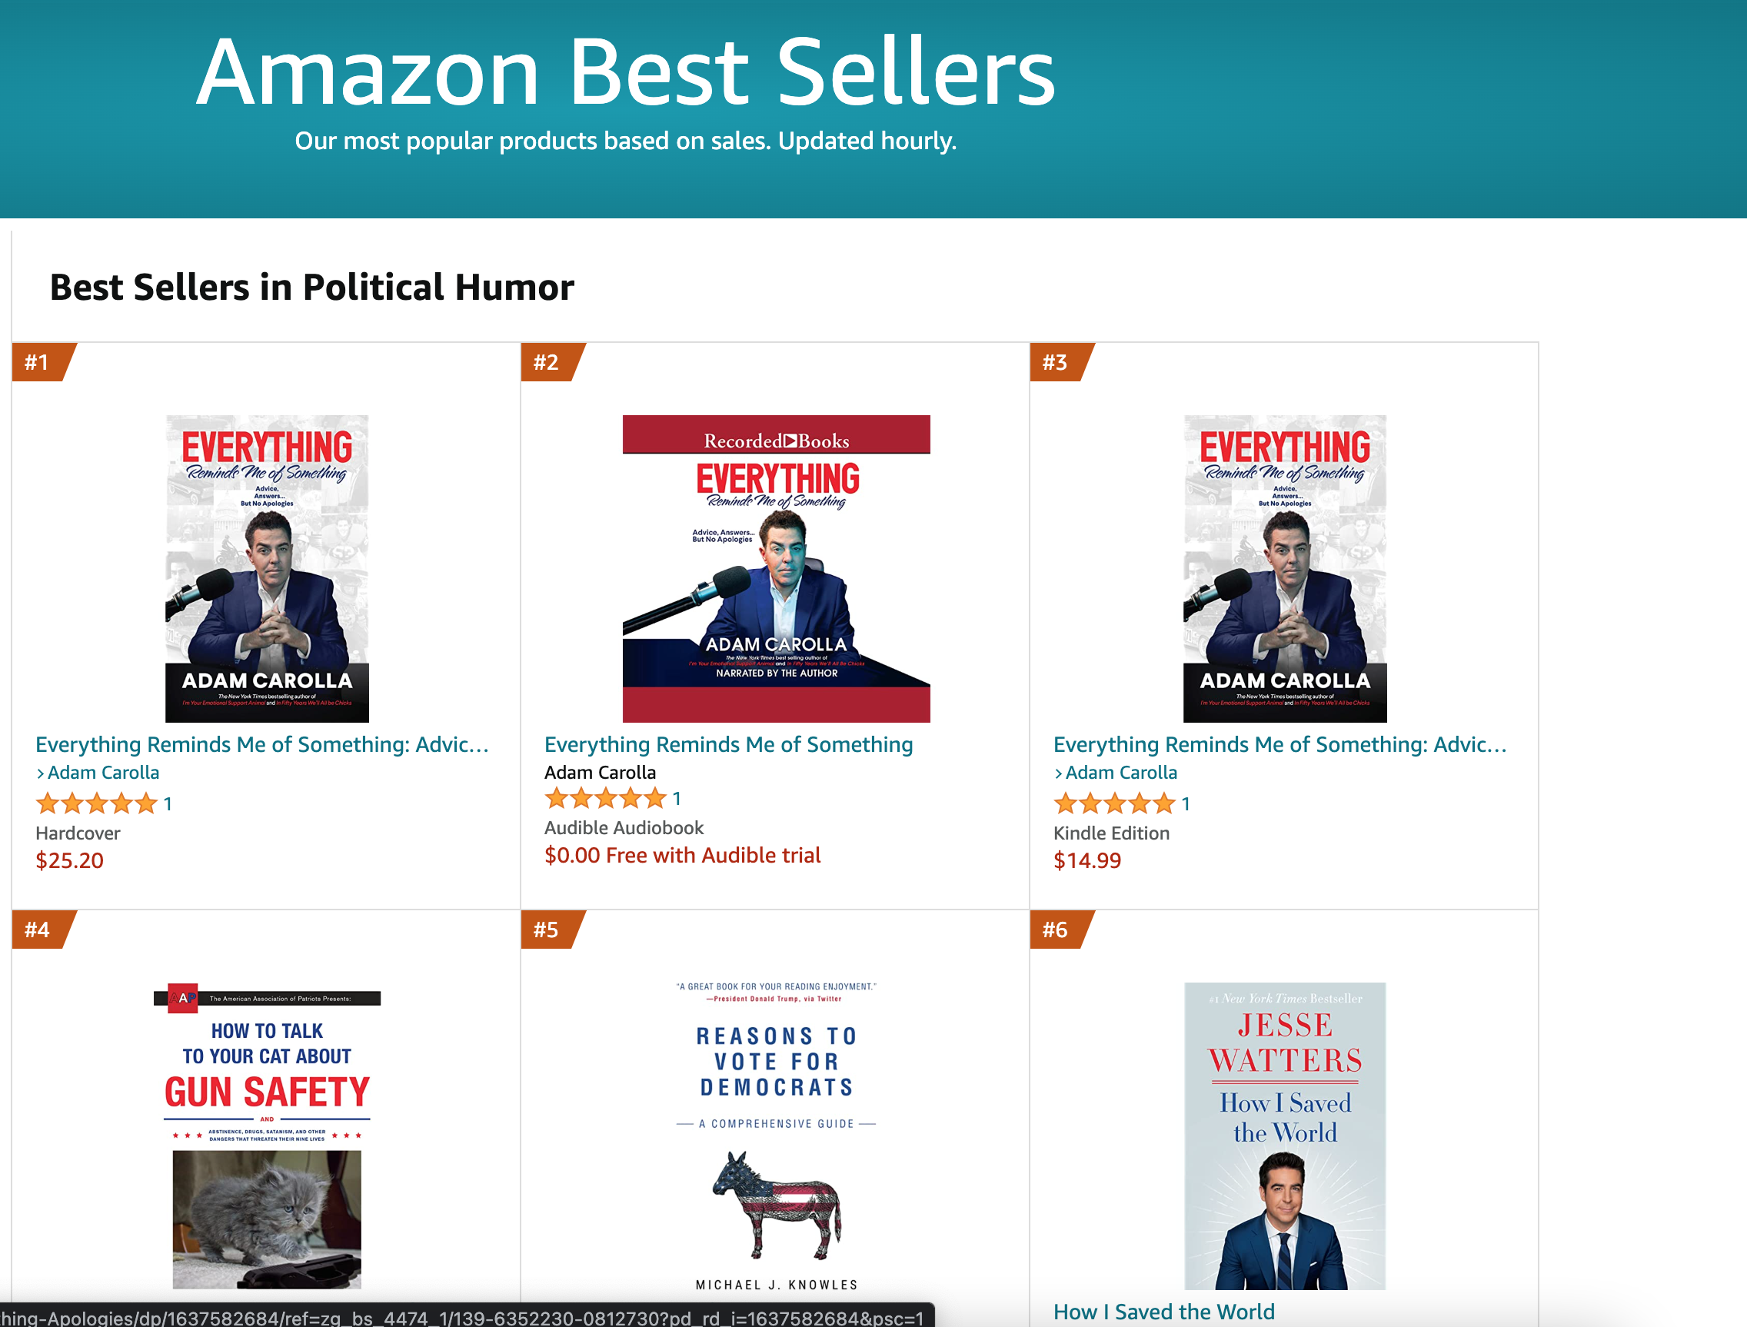This screenshot has width=1747, height=1327.
Task: Open the #1 Everything Reminds Me title link
Action: point(262,745)
